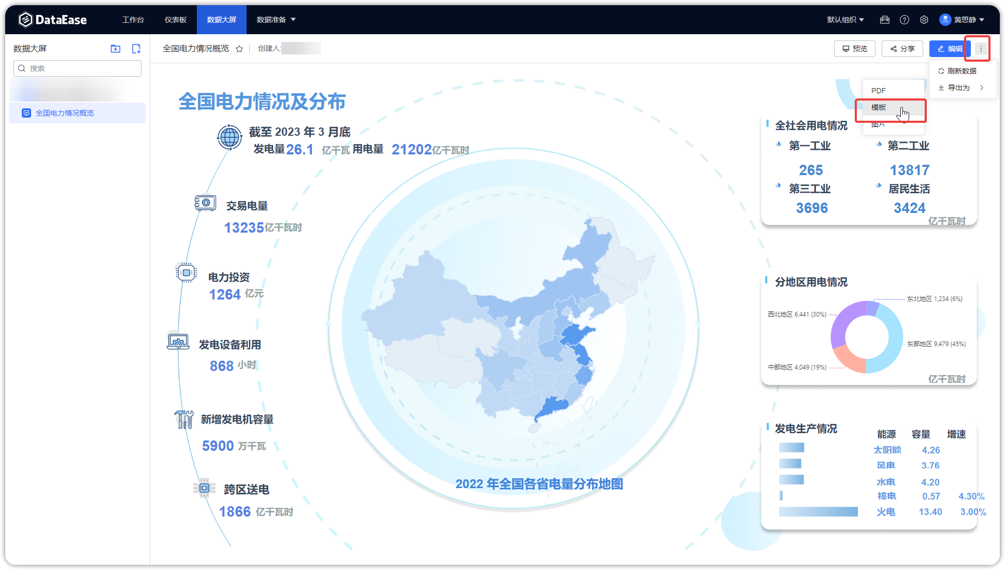Viewport: 1005px width, 570px height.
Task: Click the 分享 share button
Action: tap(902, 49)
